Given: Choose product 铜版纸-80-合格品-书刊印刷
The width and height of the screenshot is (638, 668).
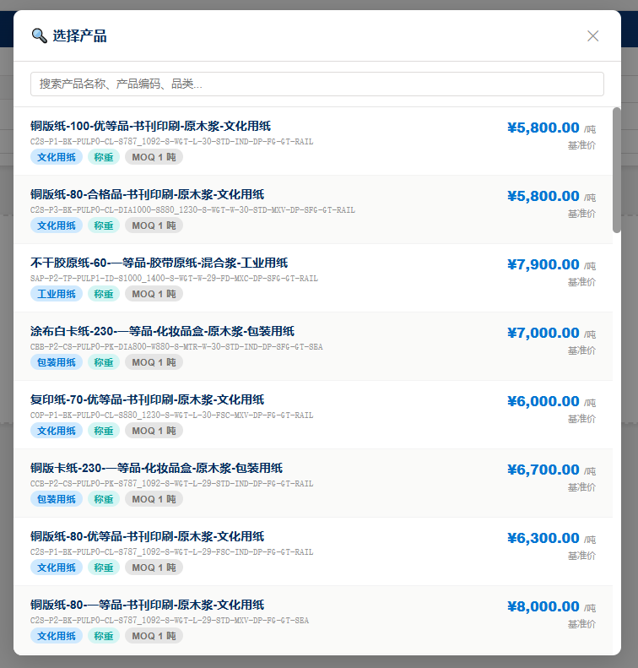Looking at the screenshot, I should pos(147,194).
